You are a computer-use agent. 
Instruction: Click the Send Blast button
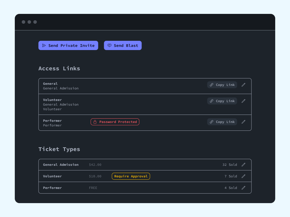pos(123,45)
